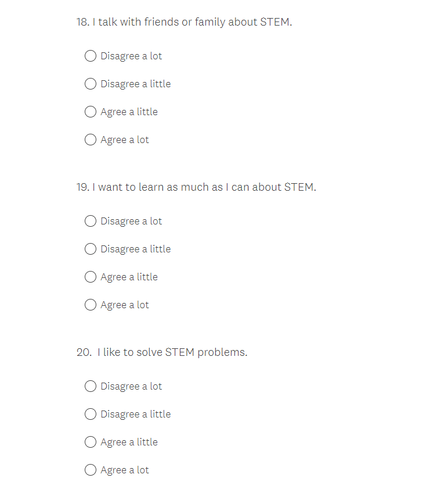Select 'Disagree a lot' radio for question 18
The width and height of the screenshot is (441, 496).
click(x=91, y=56)
